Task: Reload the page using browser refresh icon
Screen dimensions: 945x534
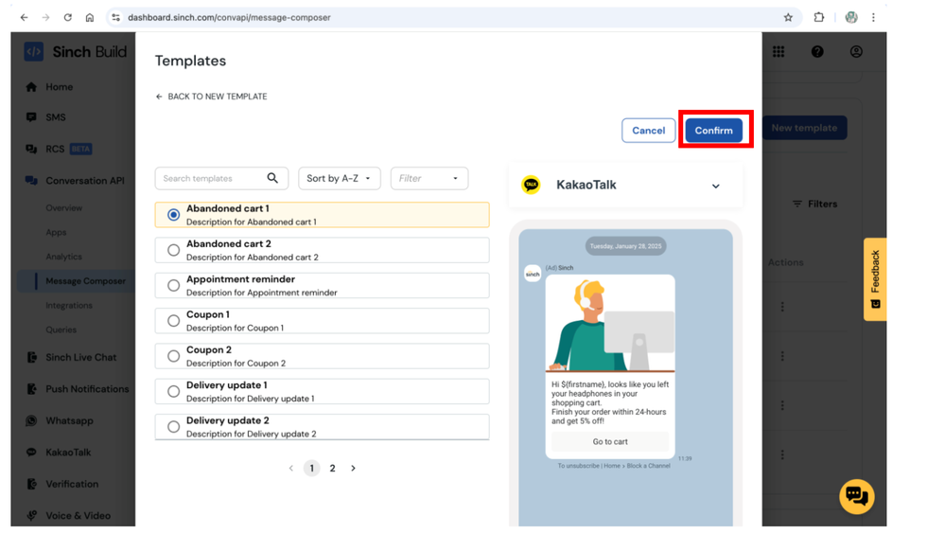Action: [68, 17]
